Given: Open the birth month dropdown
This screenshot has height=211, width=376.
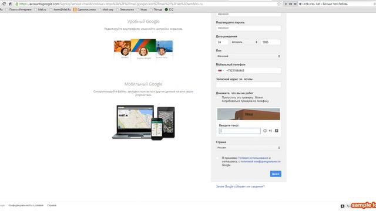Looking at the screenshot, I should [244, 42].
